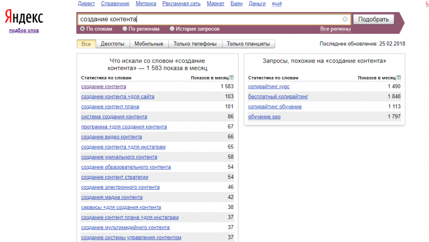Open сервисы +для создания контента link
The image size is (429, 242).
121,207
